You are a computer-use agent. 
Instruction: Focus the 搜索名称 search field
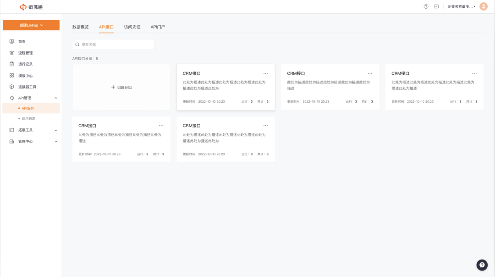[113, 44]
